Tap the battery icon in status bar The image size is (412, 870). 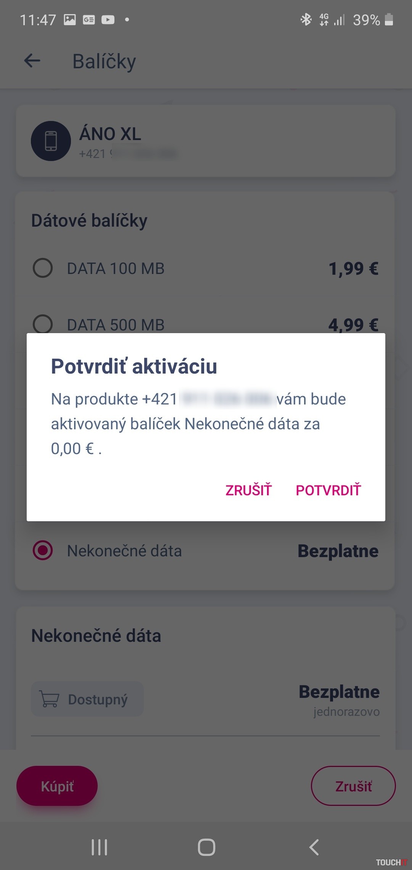[x=389, y=19]
